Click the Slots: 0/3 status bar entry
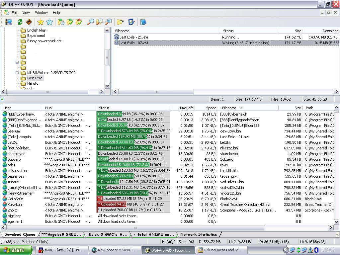The image size is (340, 255). pos(186,242)
